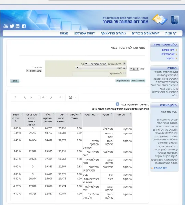The height and width of the screenshot is (205, 185).
Task: Select the 'לפי סוג גופים' radio button
Action: tap(124, 64)
